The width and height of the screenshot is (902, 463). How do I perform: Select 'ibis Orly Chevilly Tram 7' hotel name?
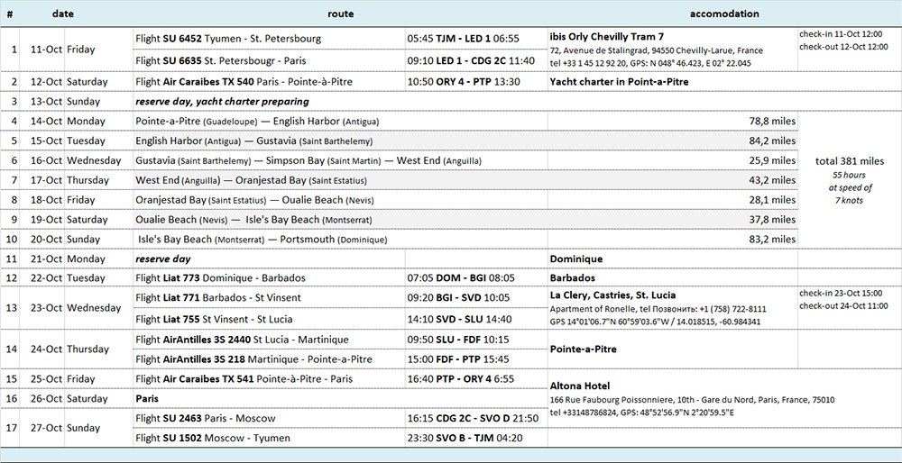tap(607, 36)
